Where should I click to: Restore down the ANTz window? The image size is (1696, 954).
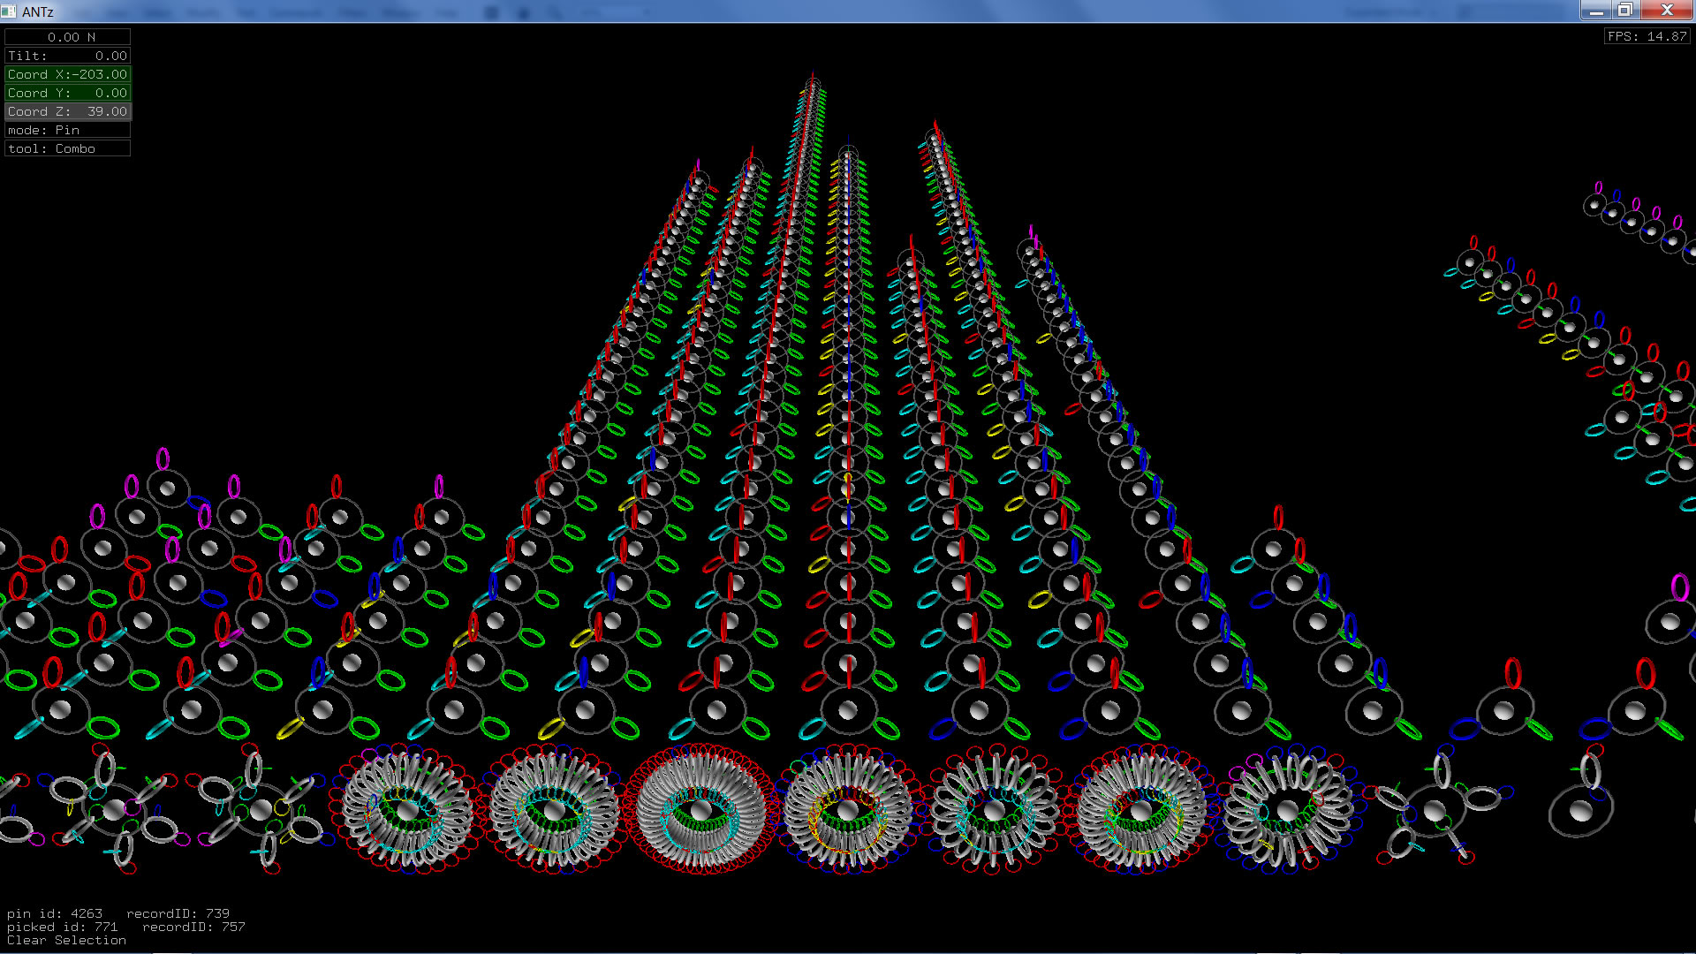[x=1624, y=11]
